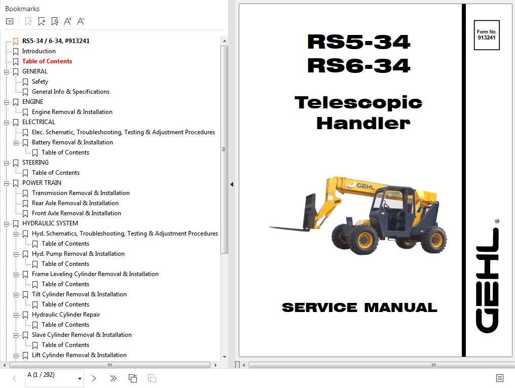
Task: Click the find current bookmark icon
Action: click(x=55, y=21)
